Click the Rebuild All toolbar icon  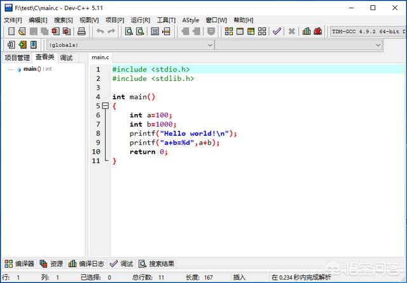pos(262,31)
